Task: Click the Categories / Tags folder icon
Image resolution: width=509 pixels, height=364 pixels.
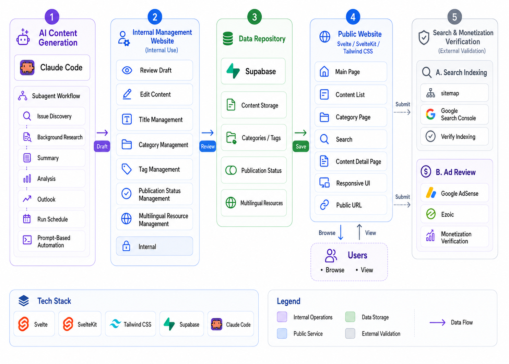Action: pos(231,138)
